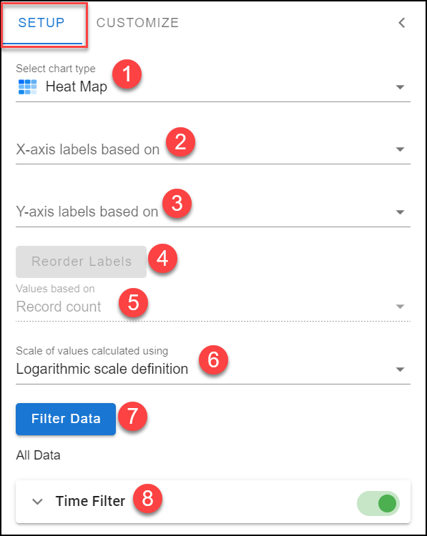Viewport: 427px width, 536px height.
Task: Click the red number 6 annotation badge
Action: (213, 359)
